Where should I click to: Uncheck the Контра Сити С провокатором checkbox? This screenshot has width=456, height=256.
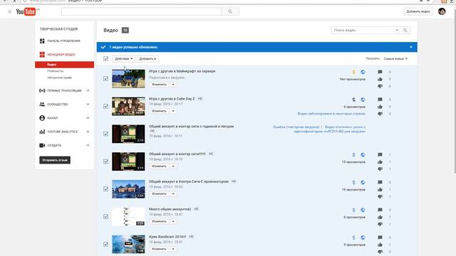pyautogui.click(x=105, y=188)
